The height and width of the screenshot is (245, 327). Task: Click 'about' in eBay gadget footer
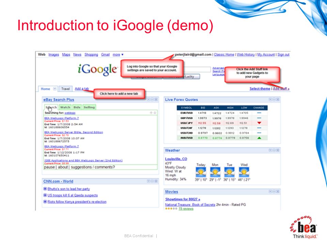63,167
